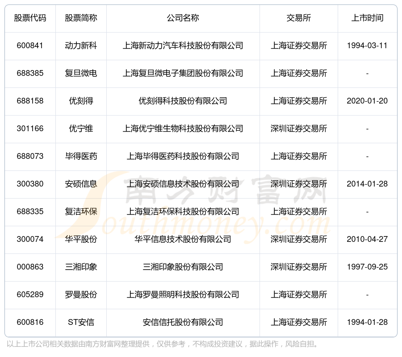Image resolution: width=402 pixels, height=357 pixels.
Task: Click the exchange cell in 安硕信息 row
Action: tap(299, 184)
